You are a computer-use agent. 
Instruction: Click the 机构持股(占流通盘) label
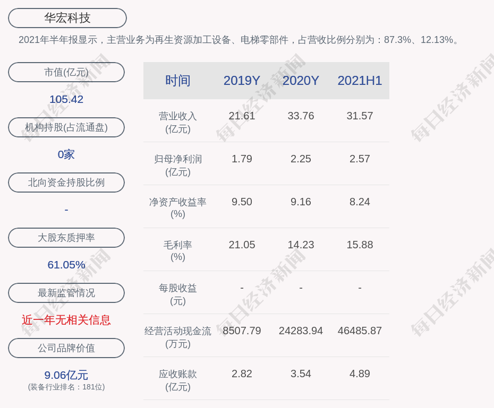[66, 127]
